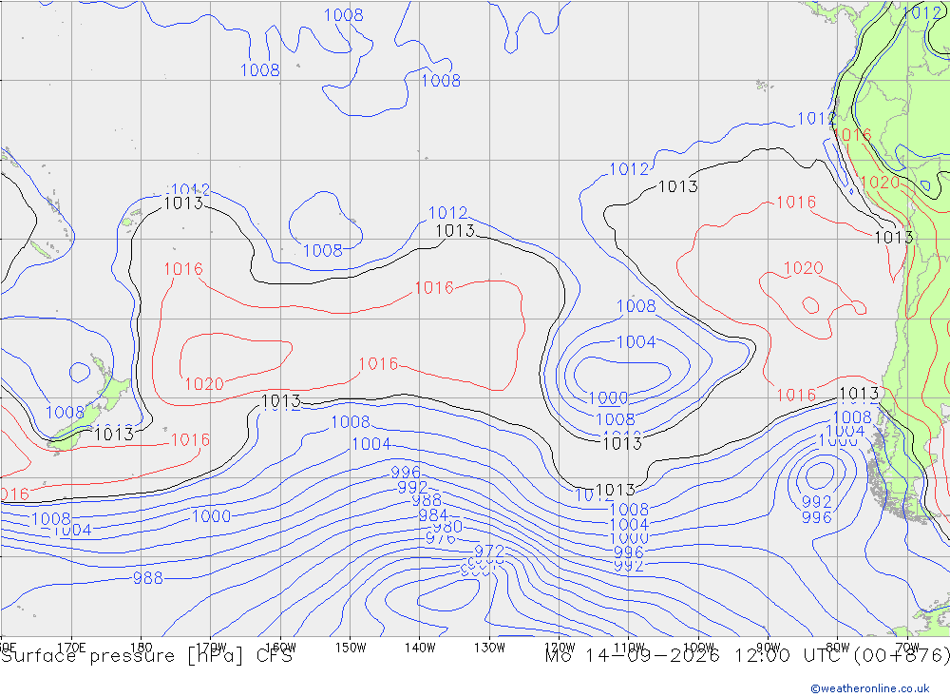Click the 150W longitude label
950x697 pixels.
[x=351, y=648]
